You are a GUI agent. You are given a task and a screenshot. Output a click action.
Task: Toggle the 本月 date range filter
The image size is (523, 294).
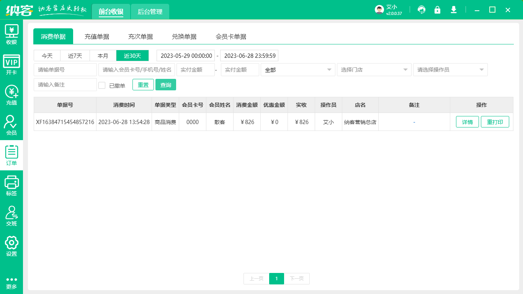[103, 56]
